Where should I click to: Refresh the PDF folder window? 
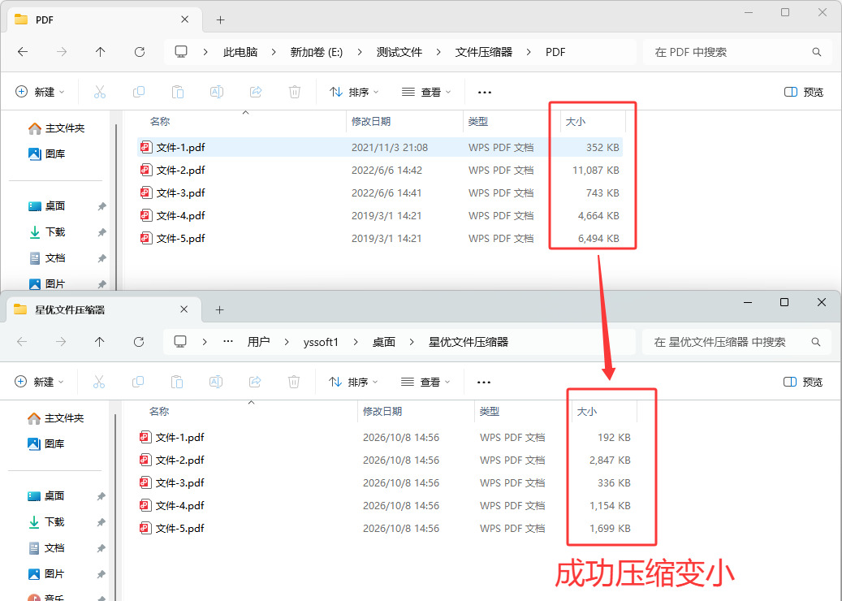click(140, 52)
